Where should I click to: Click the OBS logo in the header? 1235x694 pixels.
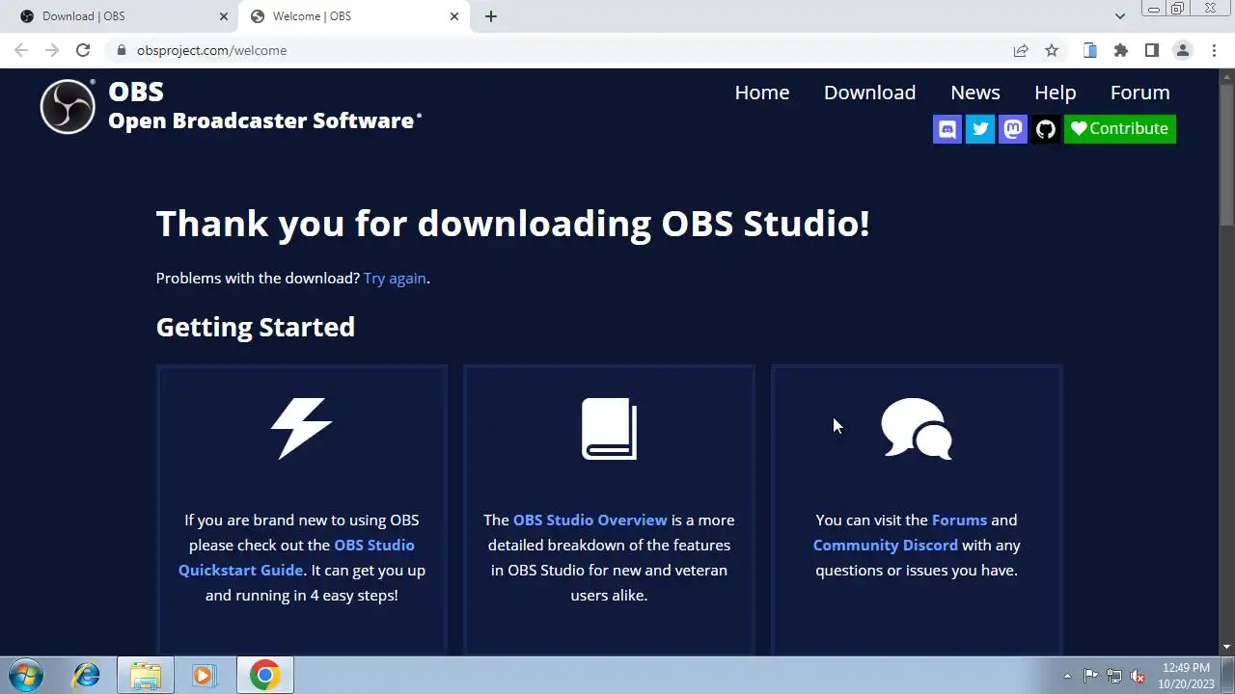68,106
